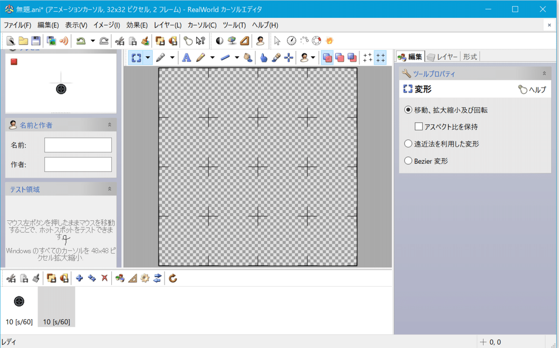
Task: Toggle the second overlapping squares blend mode button
Action: point(340,58)
